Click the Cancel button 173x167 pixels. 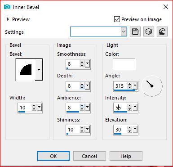coord(89,156)
